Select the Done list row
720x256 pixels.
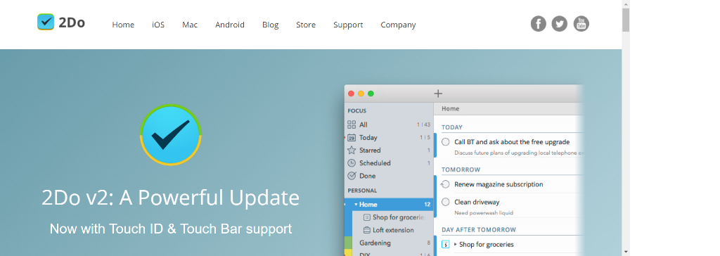pos(389,176)
